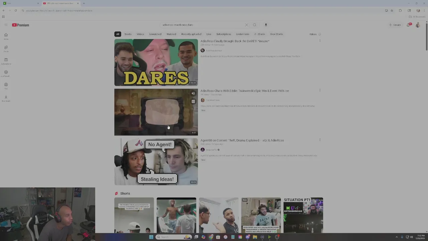Select the Videos filter chip
Image resolution: width=428 pixels, height=241 pixels.
tap(140, 34)
